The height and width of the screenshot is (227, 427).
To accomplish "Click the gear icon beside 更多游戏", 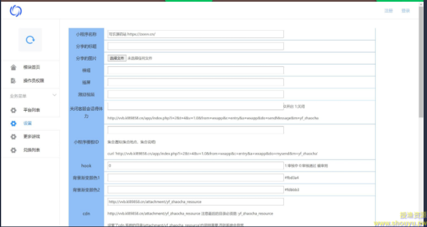I will [13, 136].
